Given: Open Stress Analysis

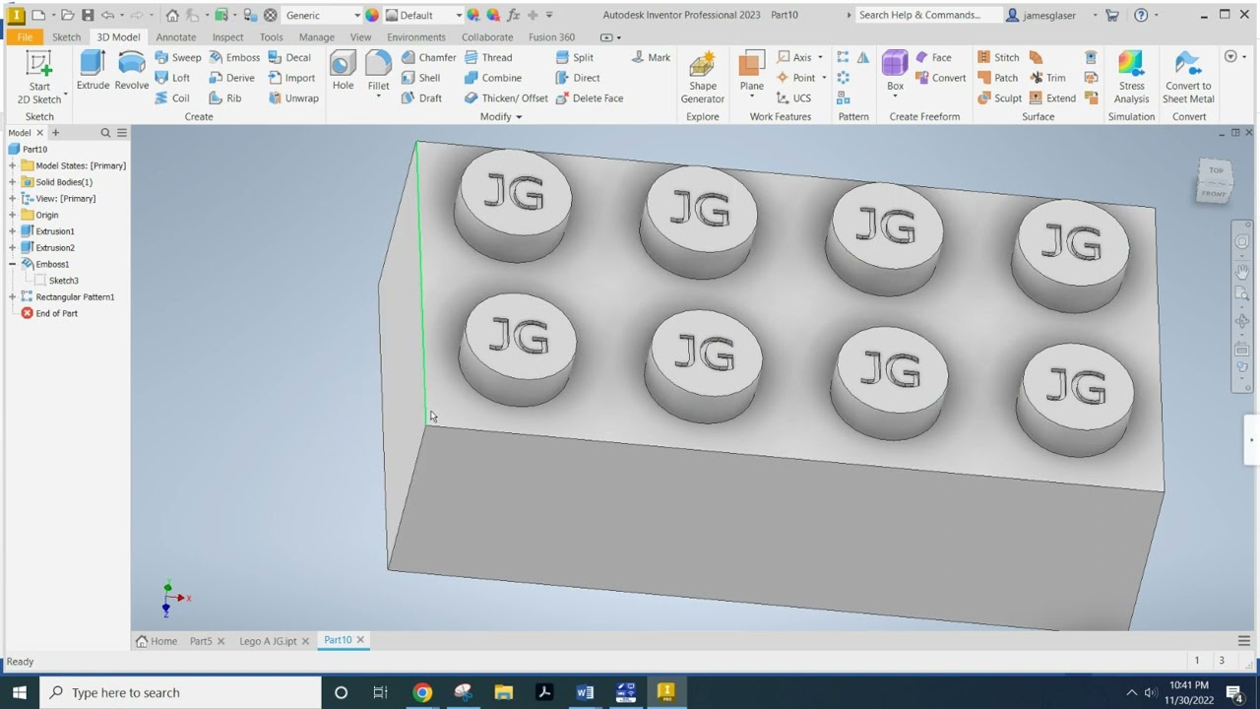Looking at the screenshot, I should pos(1131,77).
